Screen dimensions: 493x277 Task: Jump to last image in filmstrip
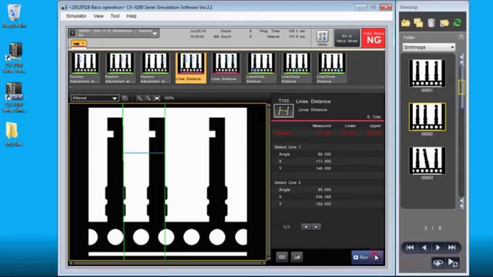452,248
